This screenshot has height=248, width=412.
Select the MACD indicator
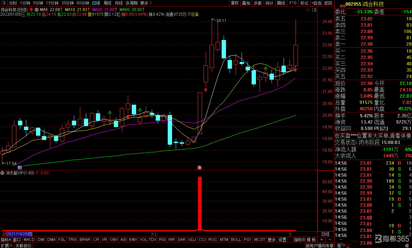pos(29,240)
